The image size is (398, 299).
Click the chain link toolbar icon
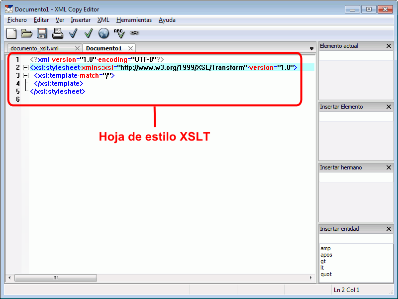(x=134, y=33)
